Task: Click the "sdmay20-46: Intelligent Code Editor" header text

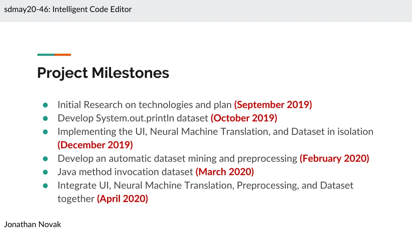Action: (x=68, y=9)
